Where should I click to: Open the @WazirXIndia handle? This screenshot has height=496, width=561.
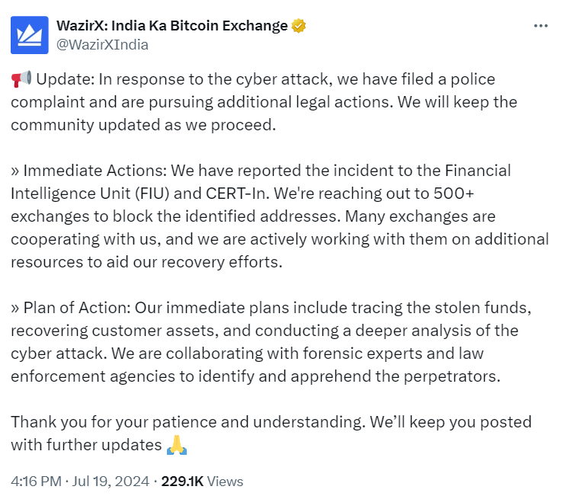click(102, 45)
